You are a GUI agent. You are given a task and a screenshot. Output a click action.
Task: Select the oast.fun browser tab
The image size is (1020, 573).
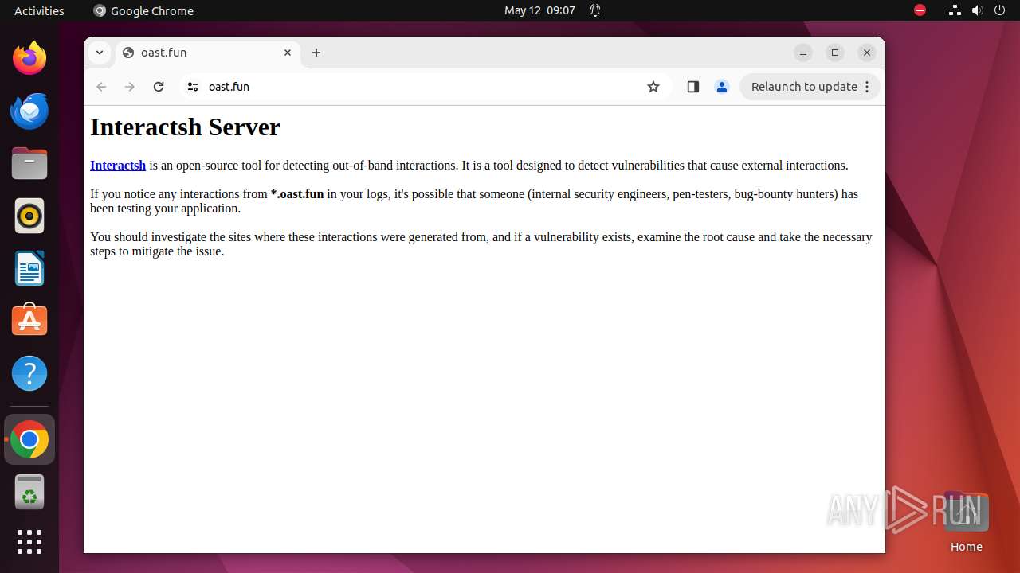pos(208,53)
